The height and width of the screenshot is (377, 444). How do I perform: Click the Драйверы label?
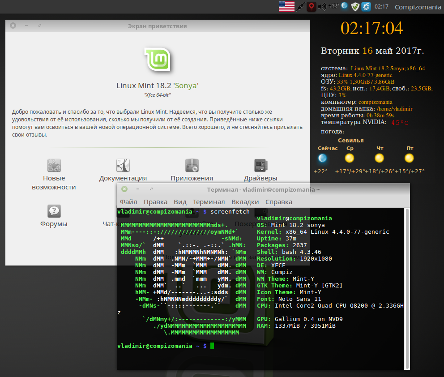point(260,179)
